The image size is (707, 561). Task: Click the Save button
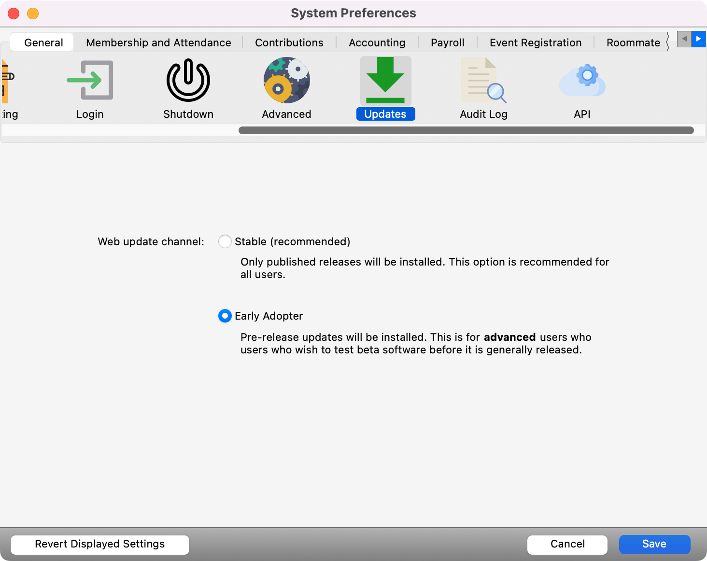click(x=654, y=544)
